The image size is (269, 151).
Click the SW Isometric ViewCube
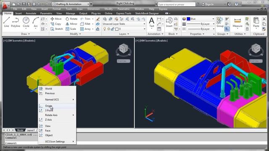(124, 49)
